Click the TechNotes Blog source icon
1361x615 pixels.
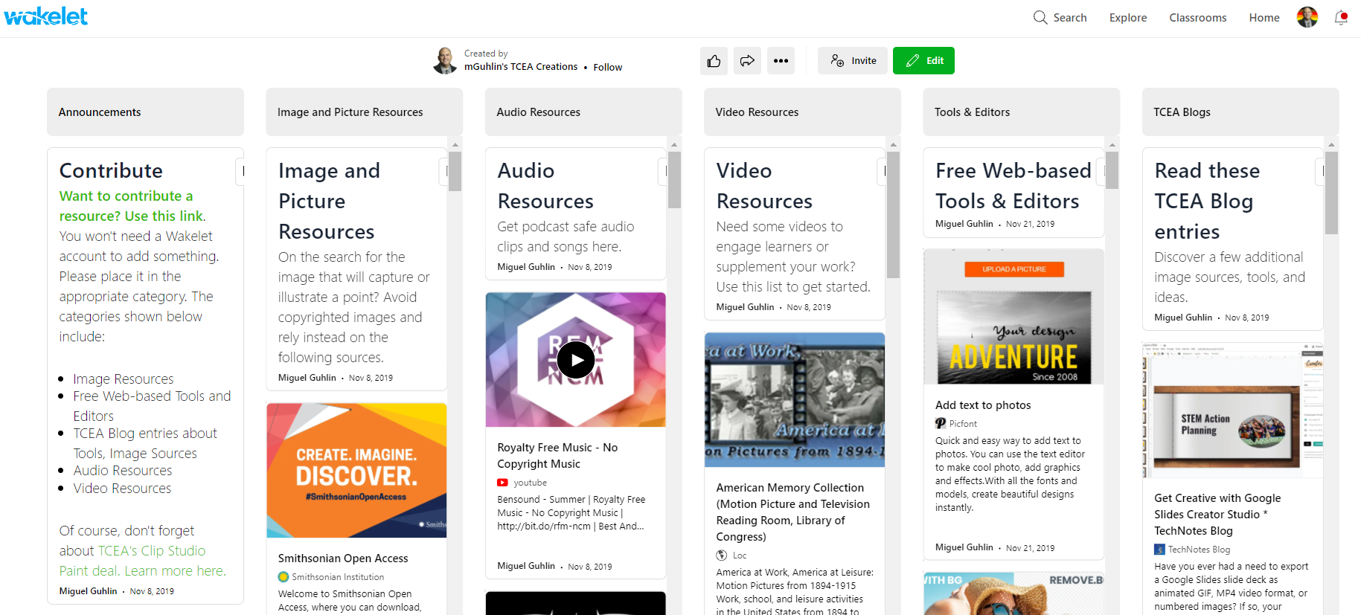click(1159, 549)
